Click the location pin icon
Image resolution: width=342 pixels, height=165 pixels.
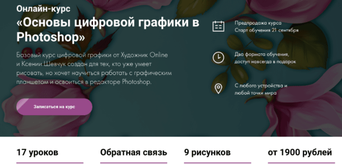[x=218, y=88]
